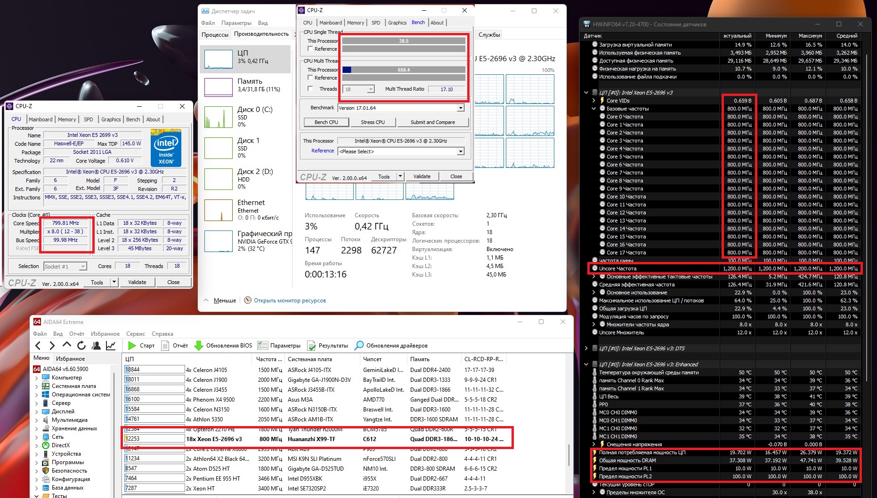Expand the Устройства node in AIDA64 tree

point(37,454)
